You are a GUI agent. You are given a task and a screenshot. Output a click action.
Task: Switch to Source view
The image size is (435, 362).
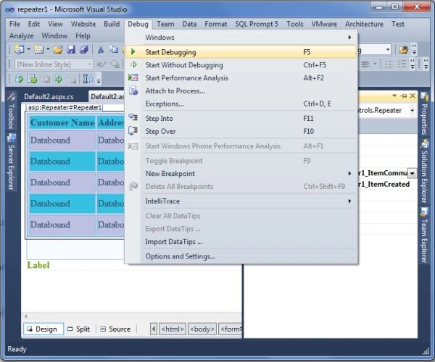pos(116,329)
